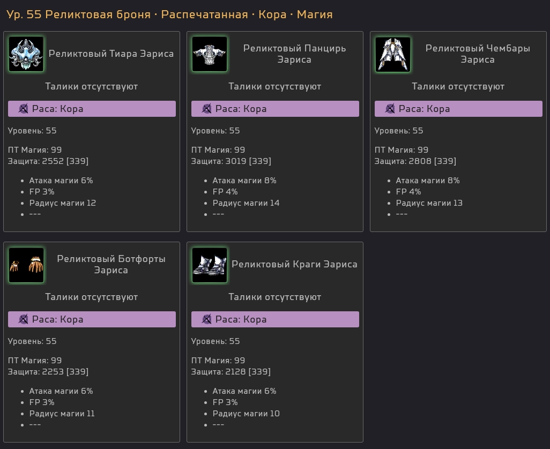Select the Кора race emblem in Чембары card
Viewport: 550px width, 449px height.
tap(390, 109)
